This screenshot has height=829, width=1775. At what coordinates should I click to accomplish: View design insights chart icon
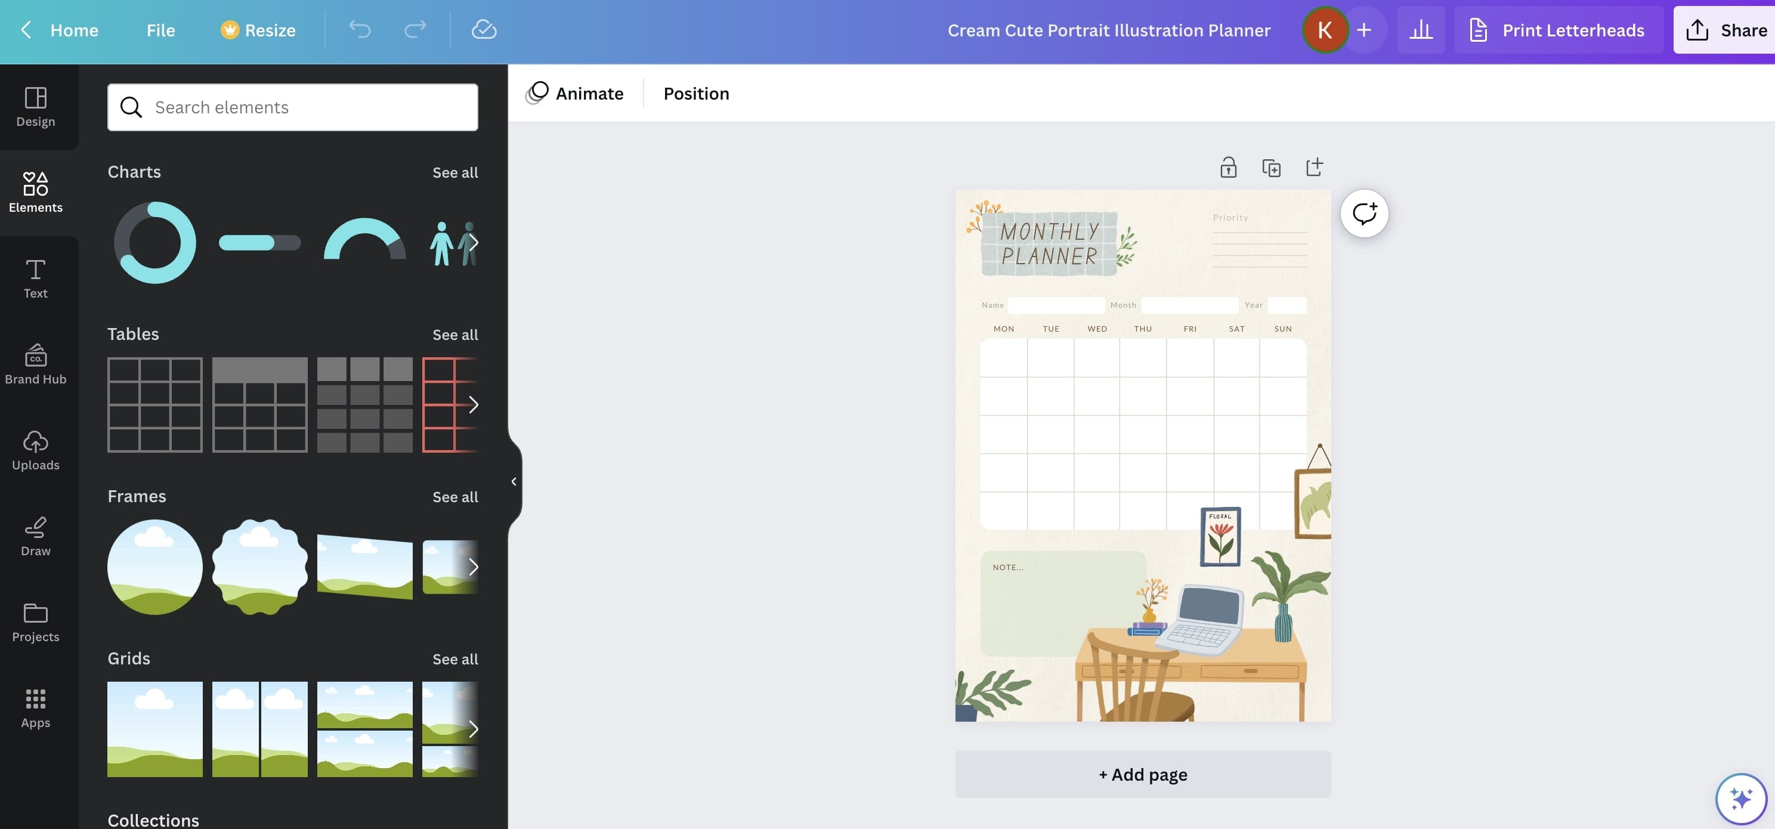pyautogui.click(x=1421, y=30)
